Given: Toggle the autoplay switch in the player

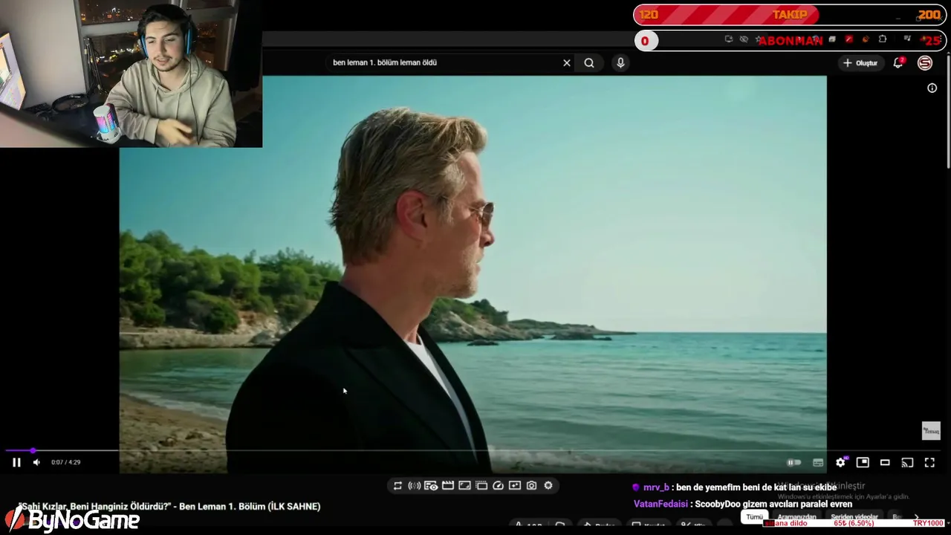Looking at the screenshot, I should 794,462.
